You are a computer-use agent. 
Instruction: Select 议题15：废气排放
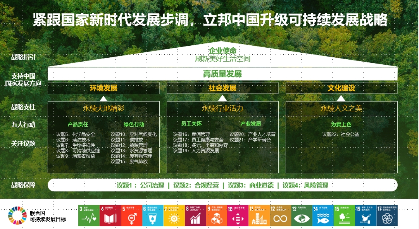(x=129, y=162)
